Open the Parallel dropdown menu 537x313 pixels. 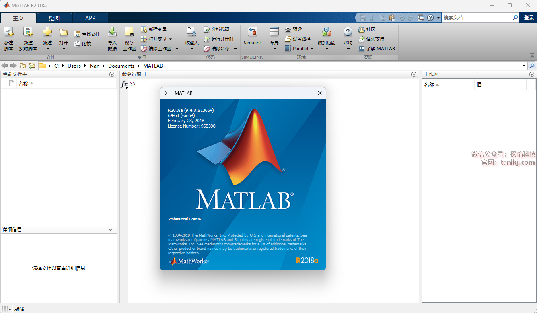click(313, 49)
